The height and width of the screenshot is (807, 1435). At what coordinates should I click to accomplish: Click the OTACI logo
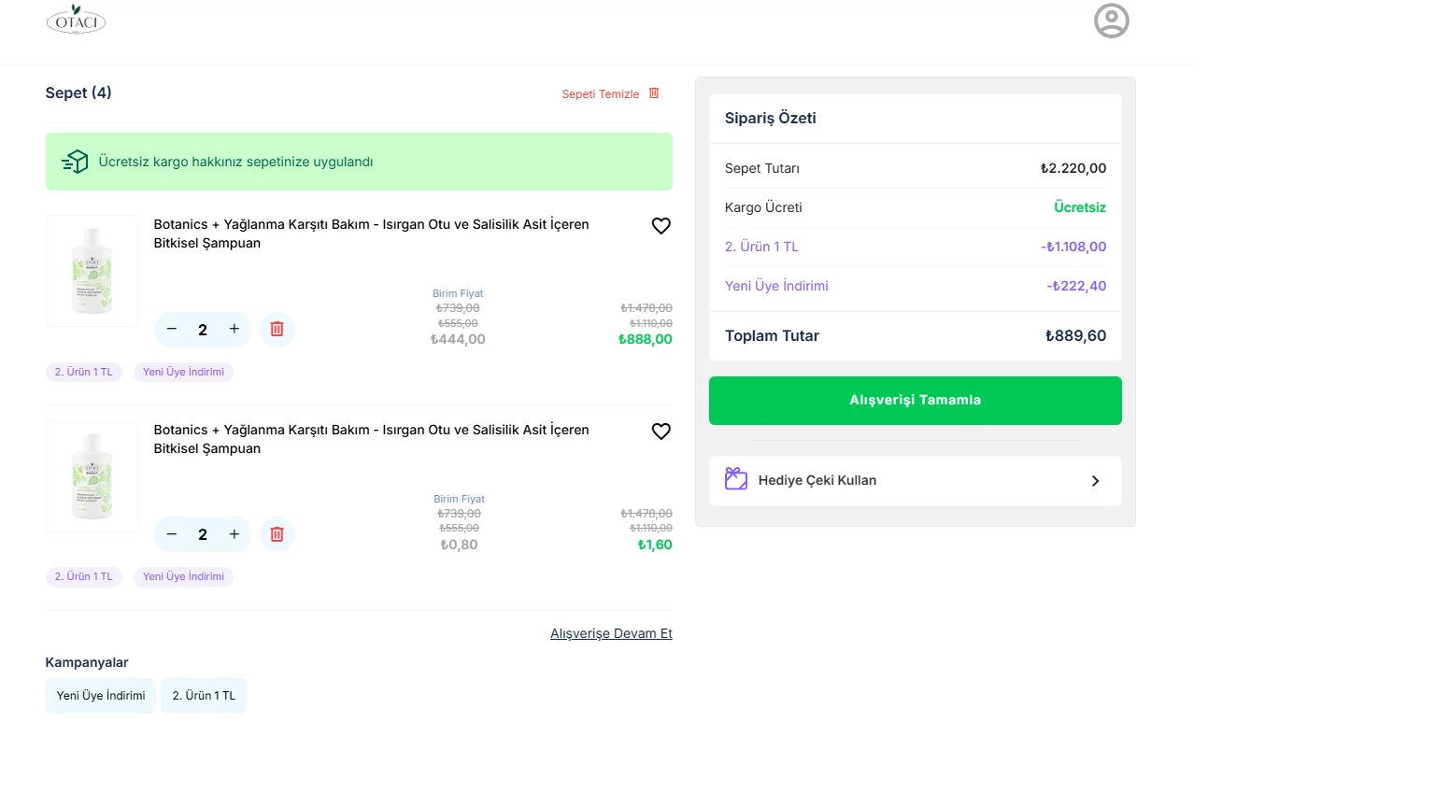(x=76, y=21)
